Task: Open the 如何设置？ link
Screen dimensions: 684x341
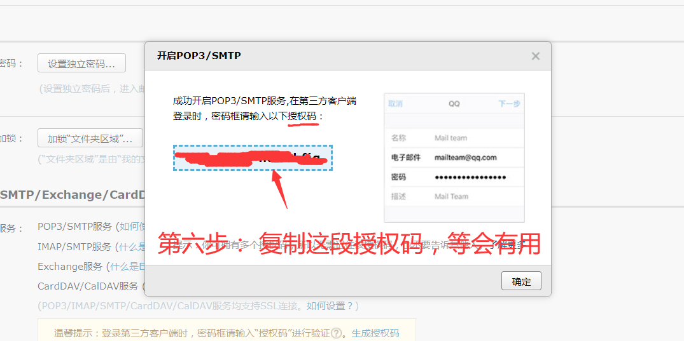Action: tap(330, 305)
